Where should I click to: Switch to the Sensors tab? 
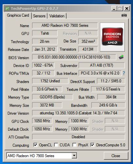point(39,16)
